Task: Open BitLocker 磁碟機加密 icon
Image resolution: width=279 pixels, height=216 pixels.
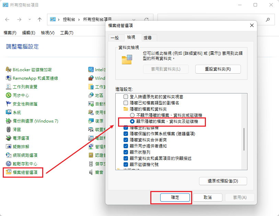Action: tap(9, 69)
